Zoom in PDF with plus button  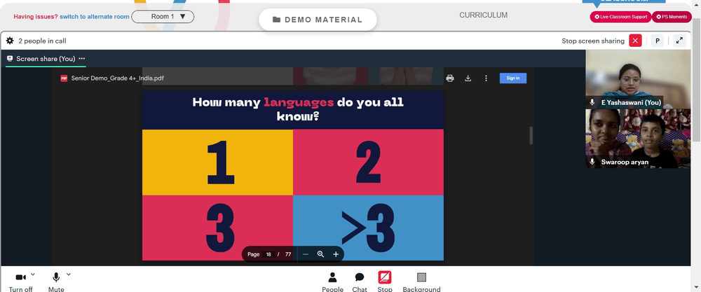(336, 254)
